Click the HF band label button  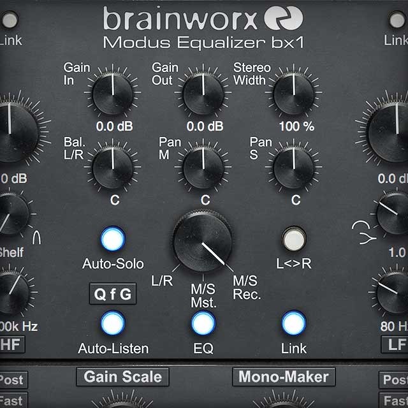click(x=11, y=346)
